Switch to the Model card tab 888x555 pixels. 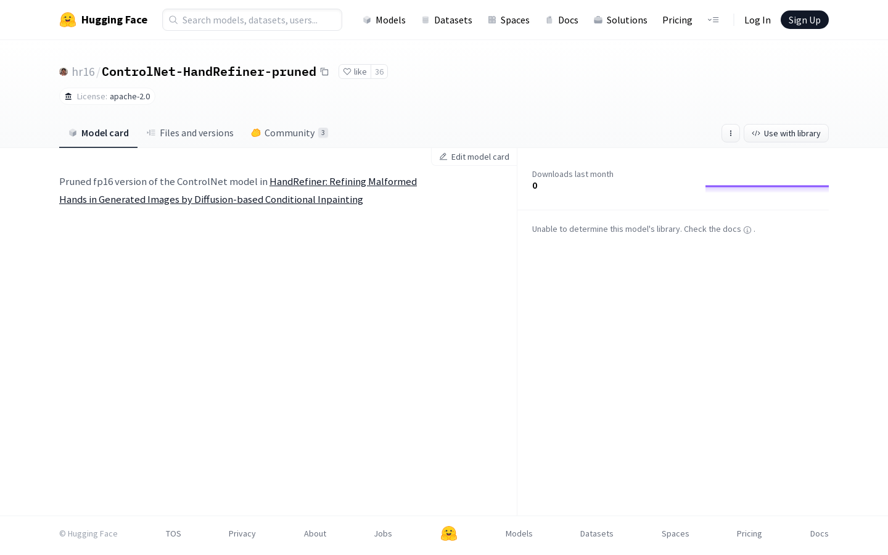click(99, 133)
